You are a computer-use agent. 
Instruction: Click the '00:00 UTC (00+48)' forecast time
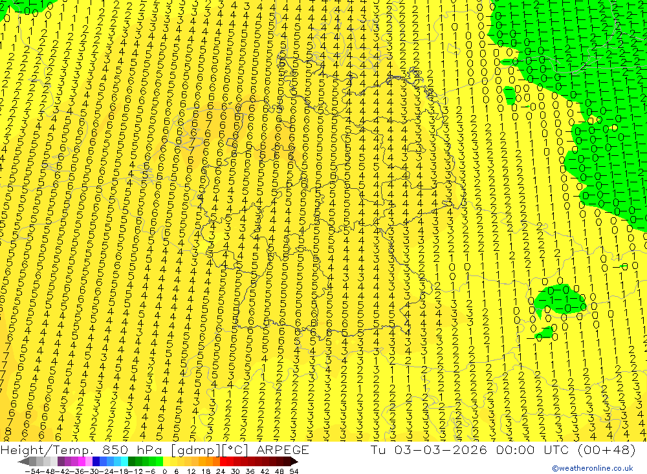coord(565,449)
